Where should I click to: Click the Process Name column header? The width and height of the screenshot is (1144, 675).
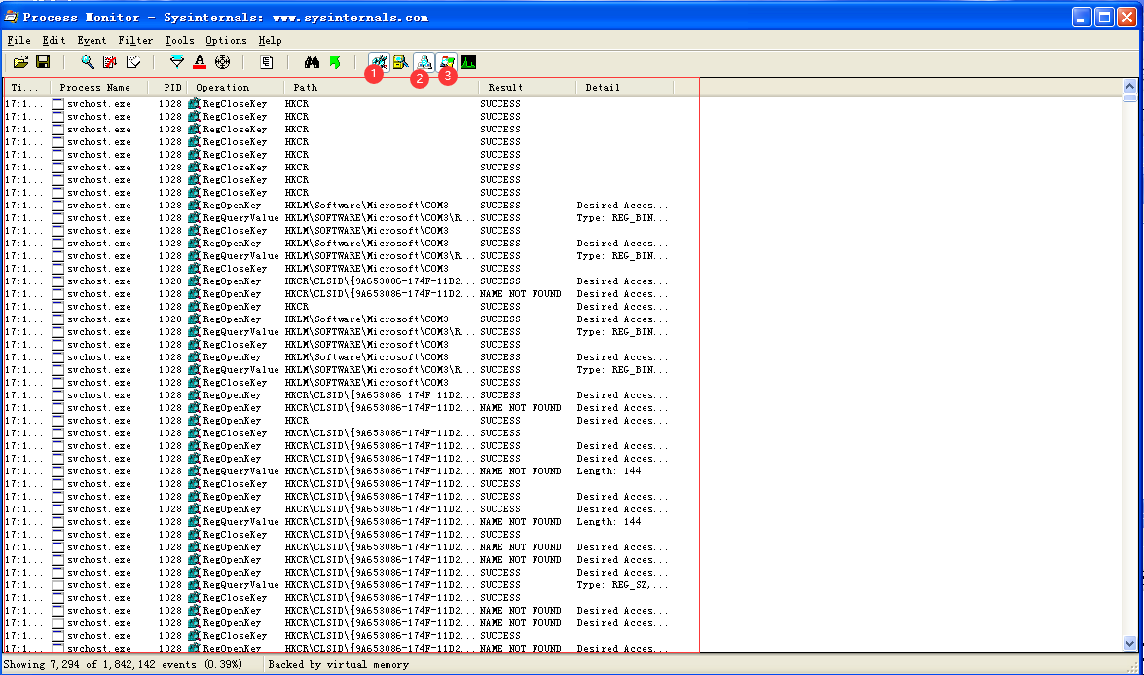(x=98, y=87)
